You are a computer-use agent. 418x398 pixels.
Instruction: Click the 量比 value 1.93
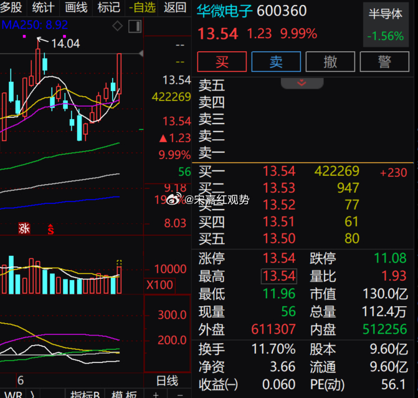[x=394, y=276]
